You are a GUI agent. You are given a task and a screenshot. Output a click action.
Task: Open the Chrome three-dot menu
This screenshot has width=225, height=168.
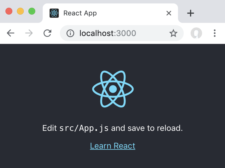[x=214, y=33]
